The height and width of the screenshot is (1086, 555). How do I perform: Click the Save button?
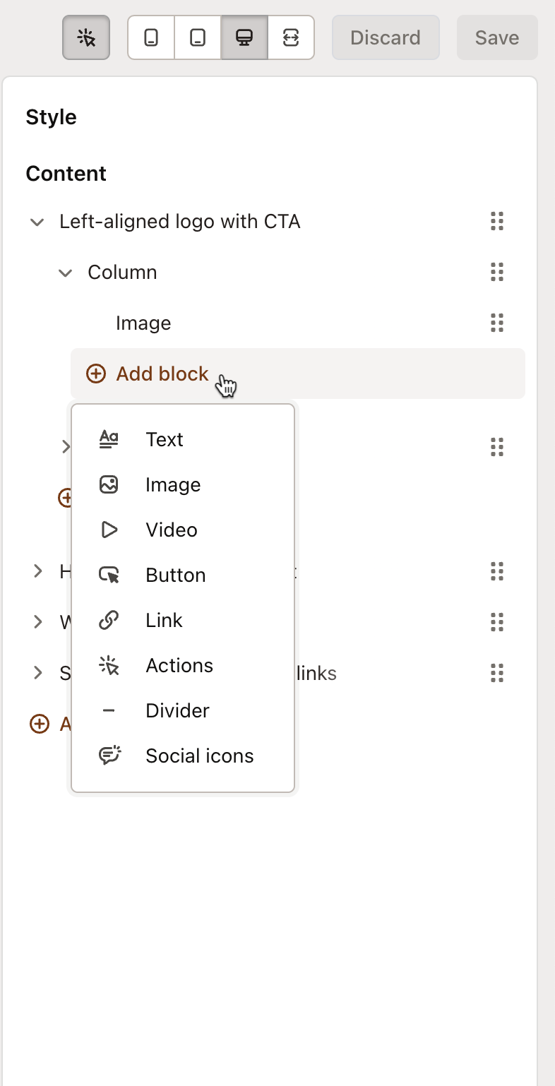pos(496,37)
